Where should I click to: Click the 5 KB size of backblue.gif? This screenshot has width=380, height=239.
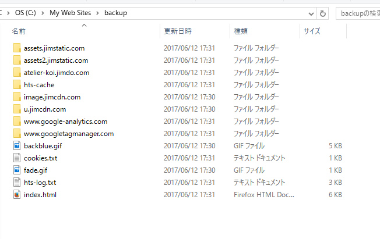pos(335,146)
